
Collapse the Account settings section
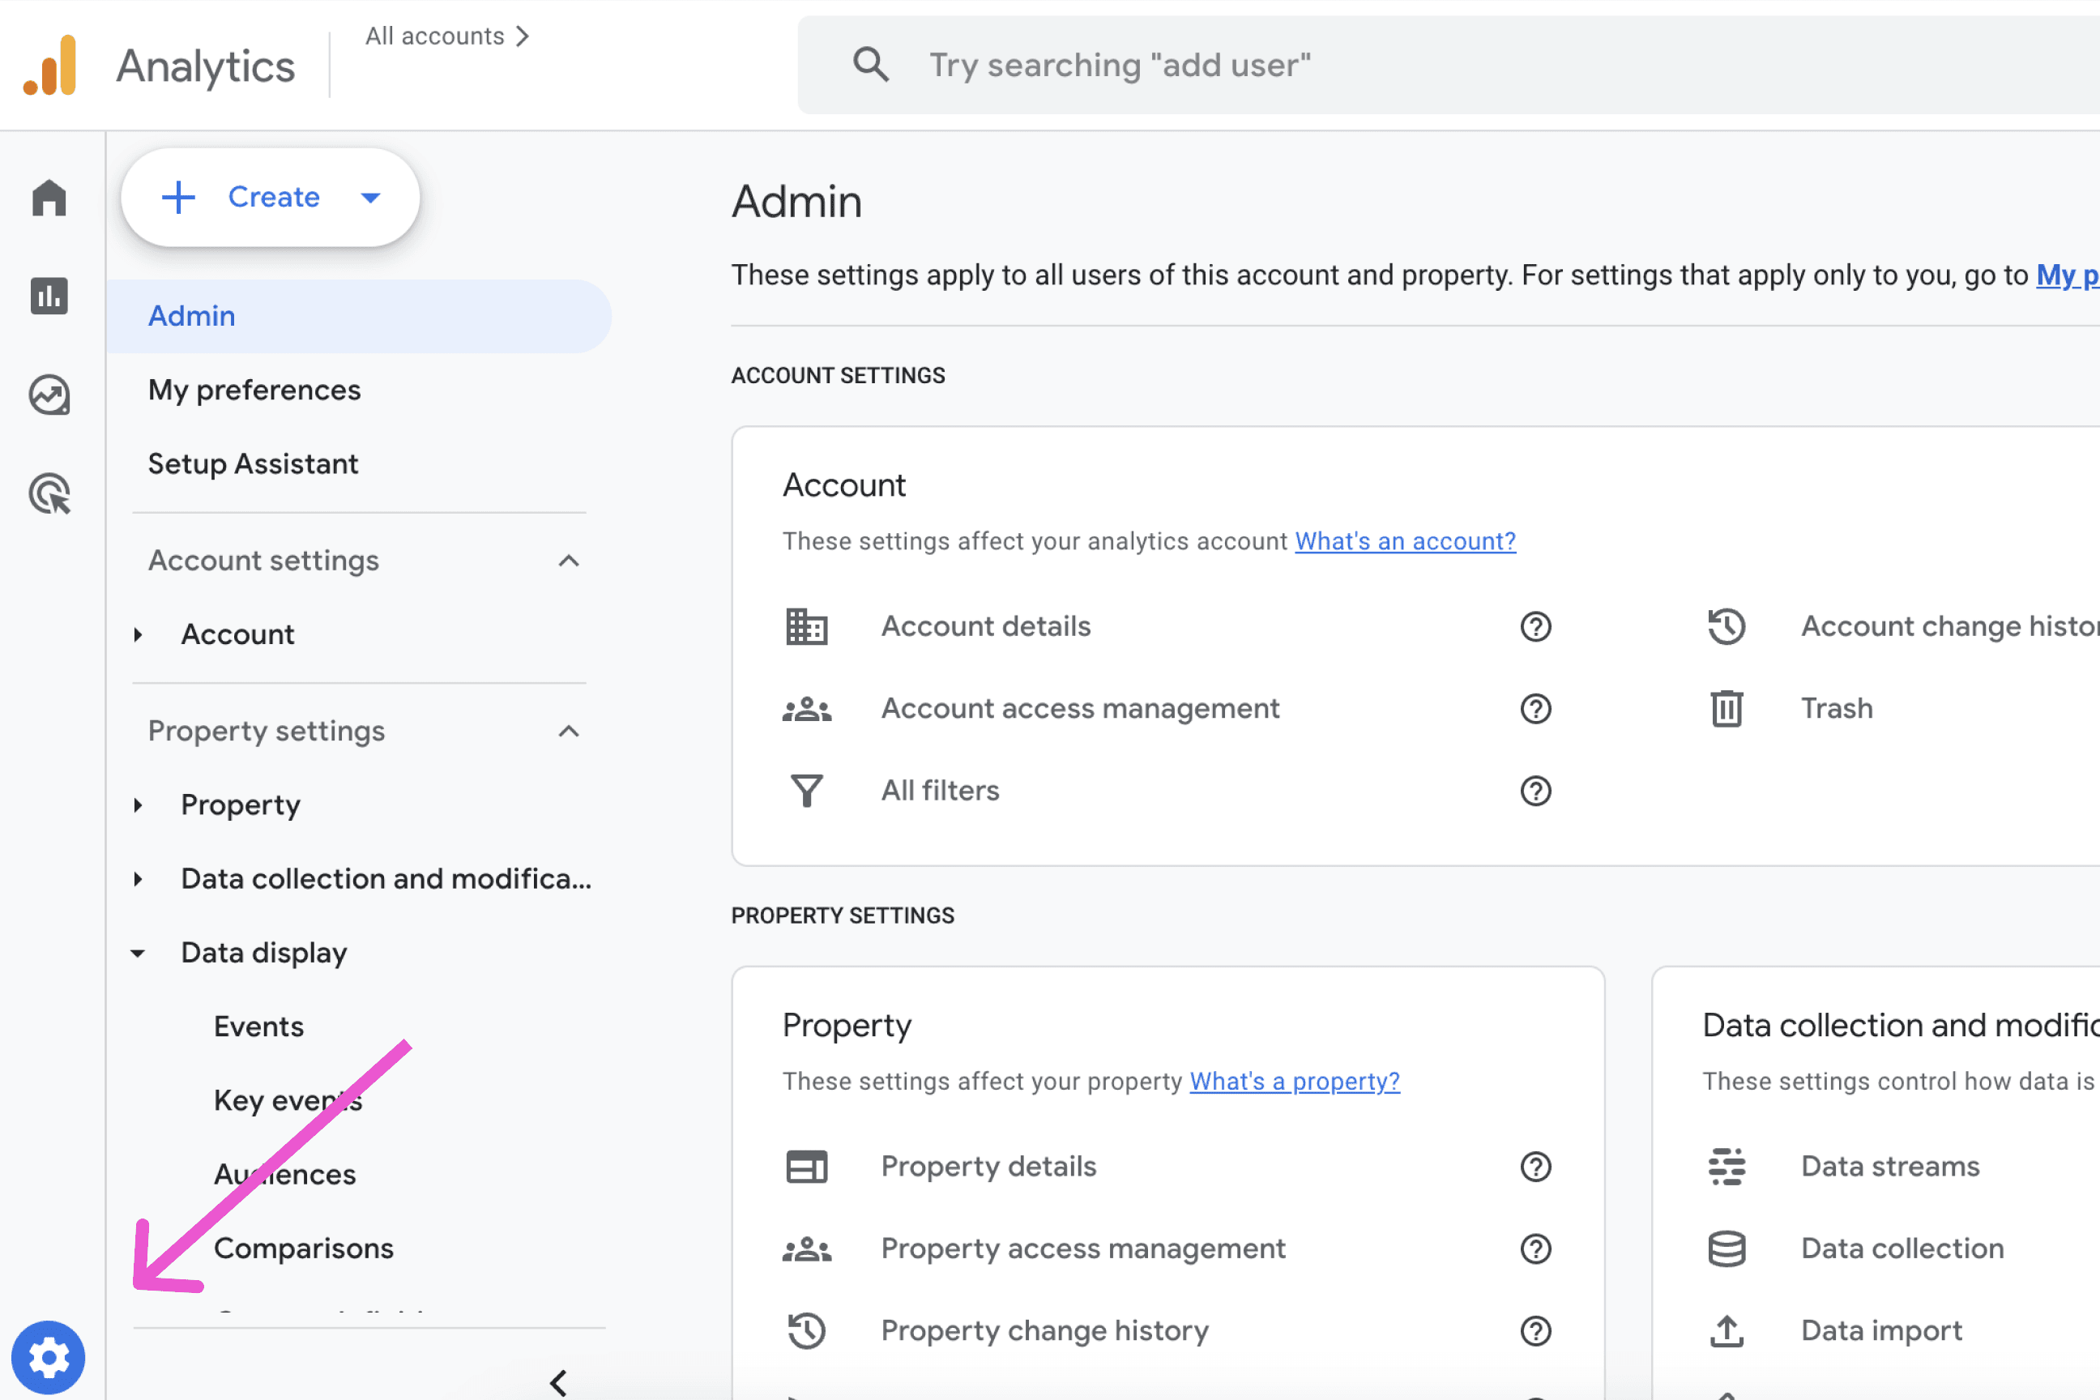click(569, 561)
